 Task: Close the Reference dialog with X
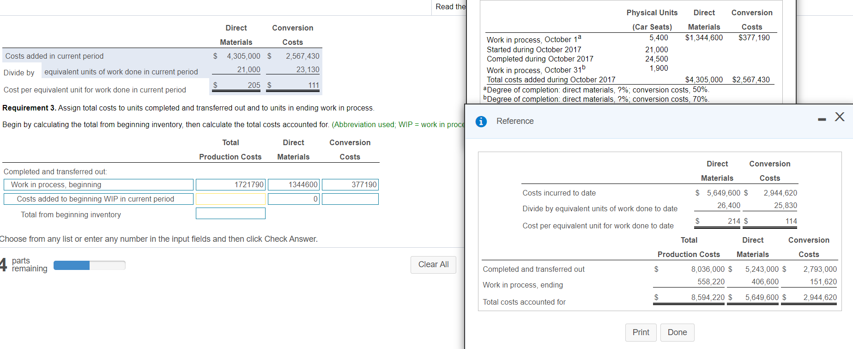coord(840,116)
